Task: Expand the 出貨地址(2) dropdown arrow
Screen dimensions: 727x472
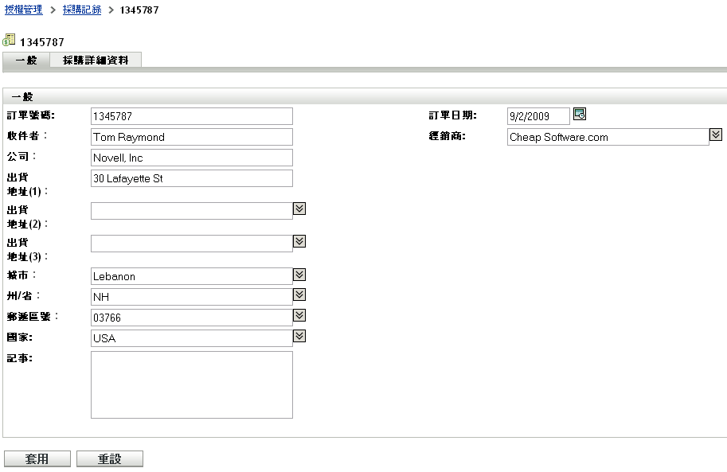Action: [299, 209]
